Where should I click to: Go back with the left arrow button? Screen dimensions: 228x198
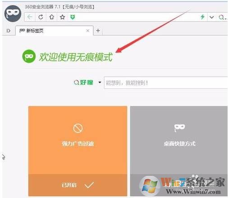point(30,17)
